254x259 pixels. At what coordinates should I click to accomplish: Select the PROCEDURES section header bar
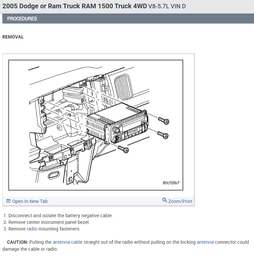pos(128,19)
